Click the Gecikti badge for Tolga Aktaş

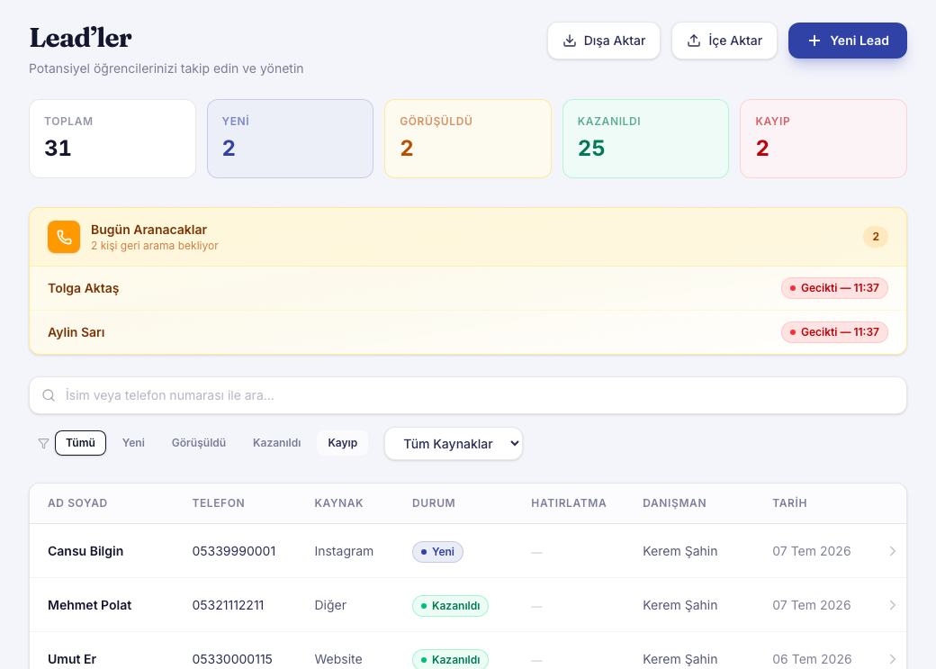(834, 288)
